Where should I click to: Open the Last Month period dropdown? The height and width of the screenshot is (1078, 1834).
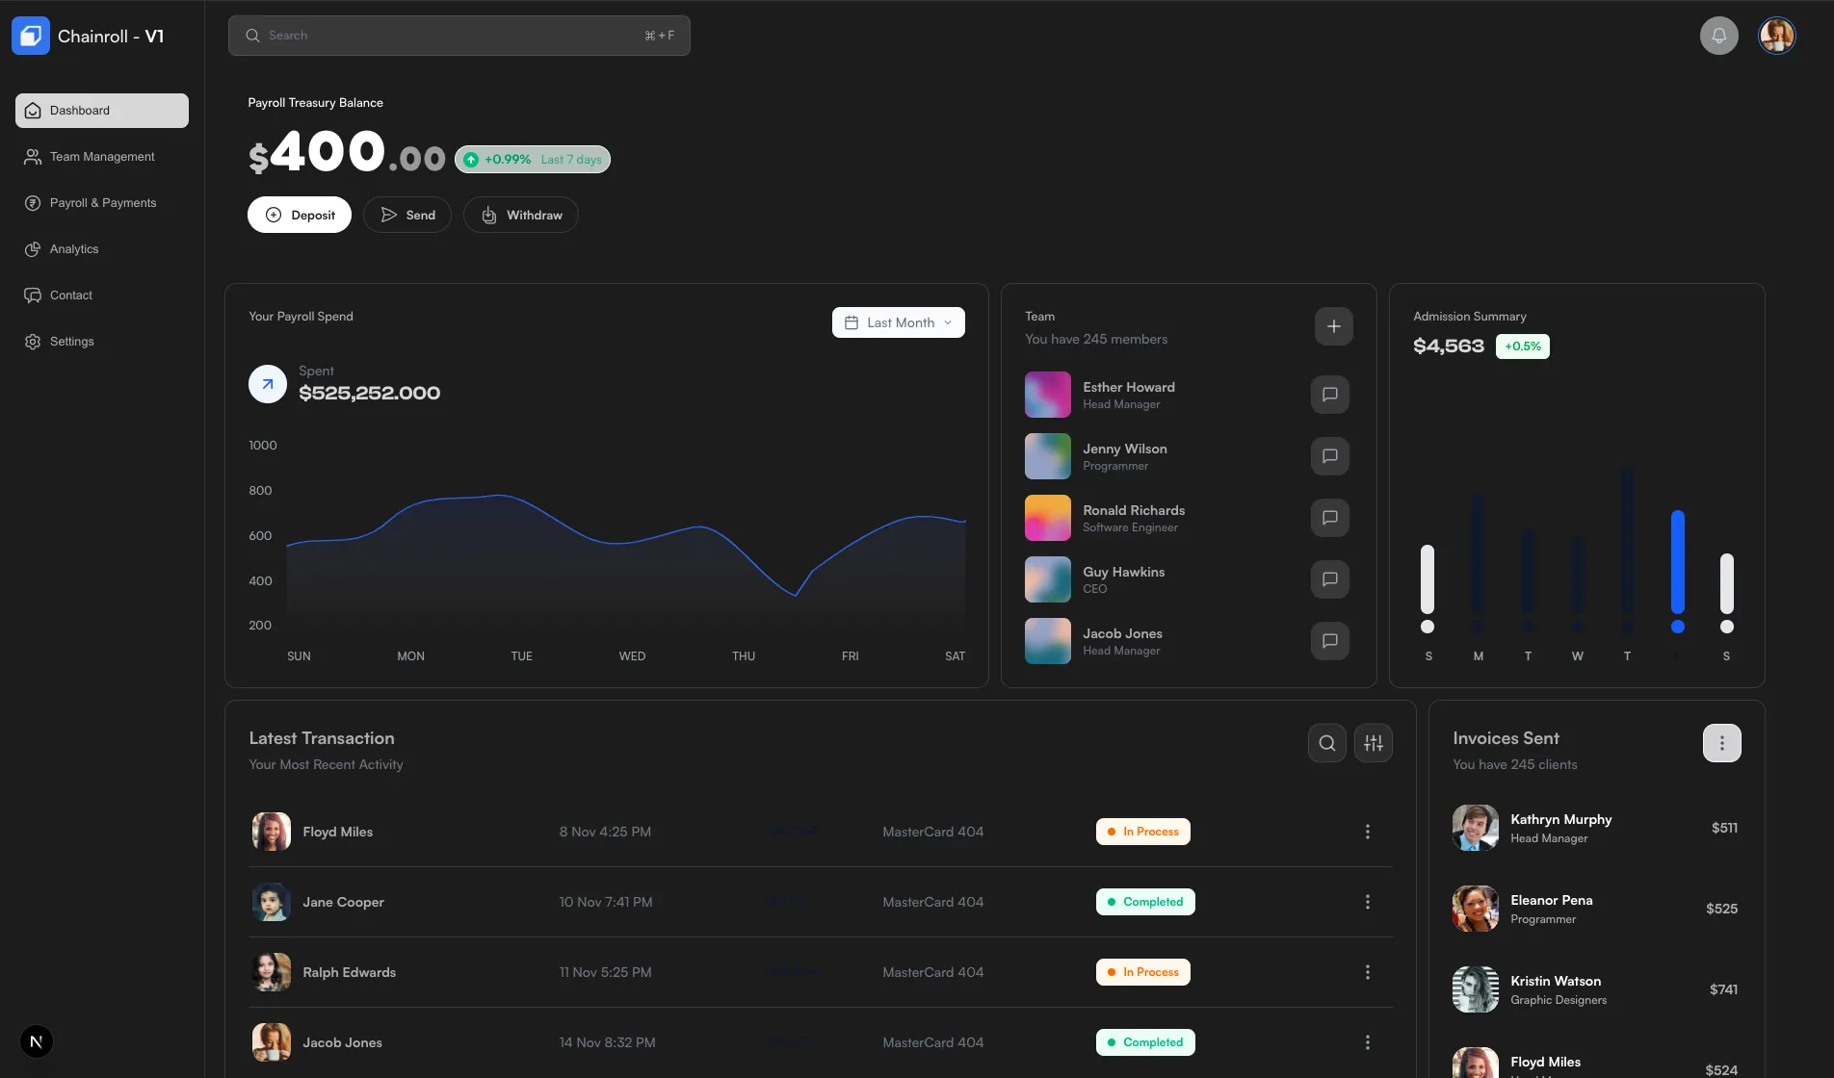tap(898, 322)
